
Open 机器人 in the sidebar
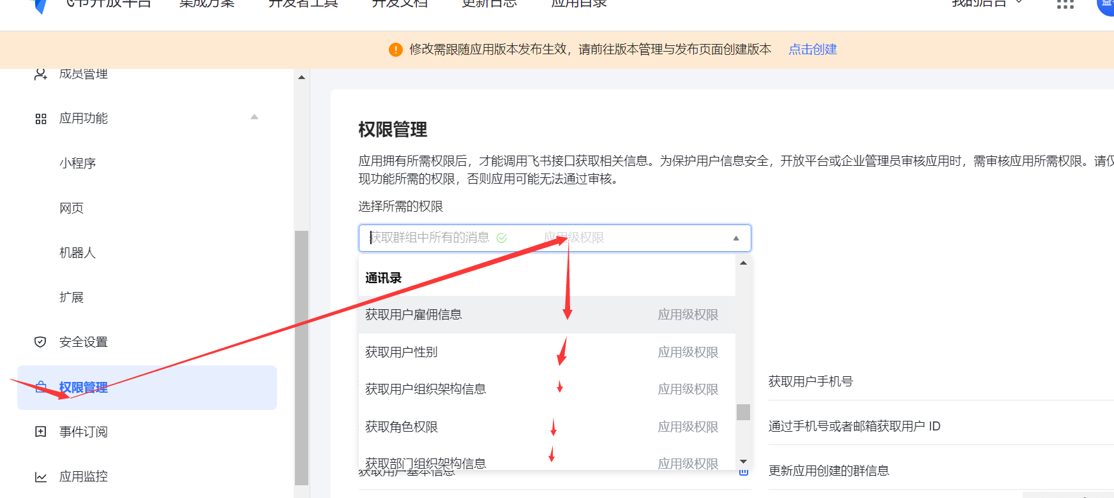click(x=77, y=253)
